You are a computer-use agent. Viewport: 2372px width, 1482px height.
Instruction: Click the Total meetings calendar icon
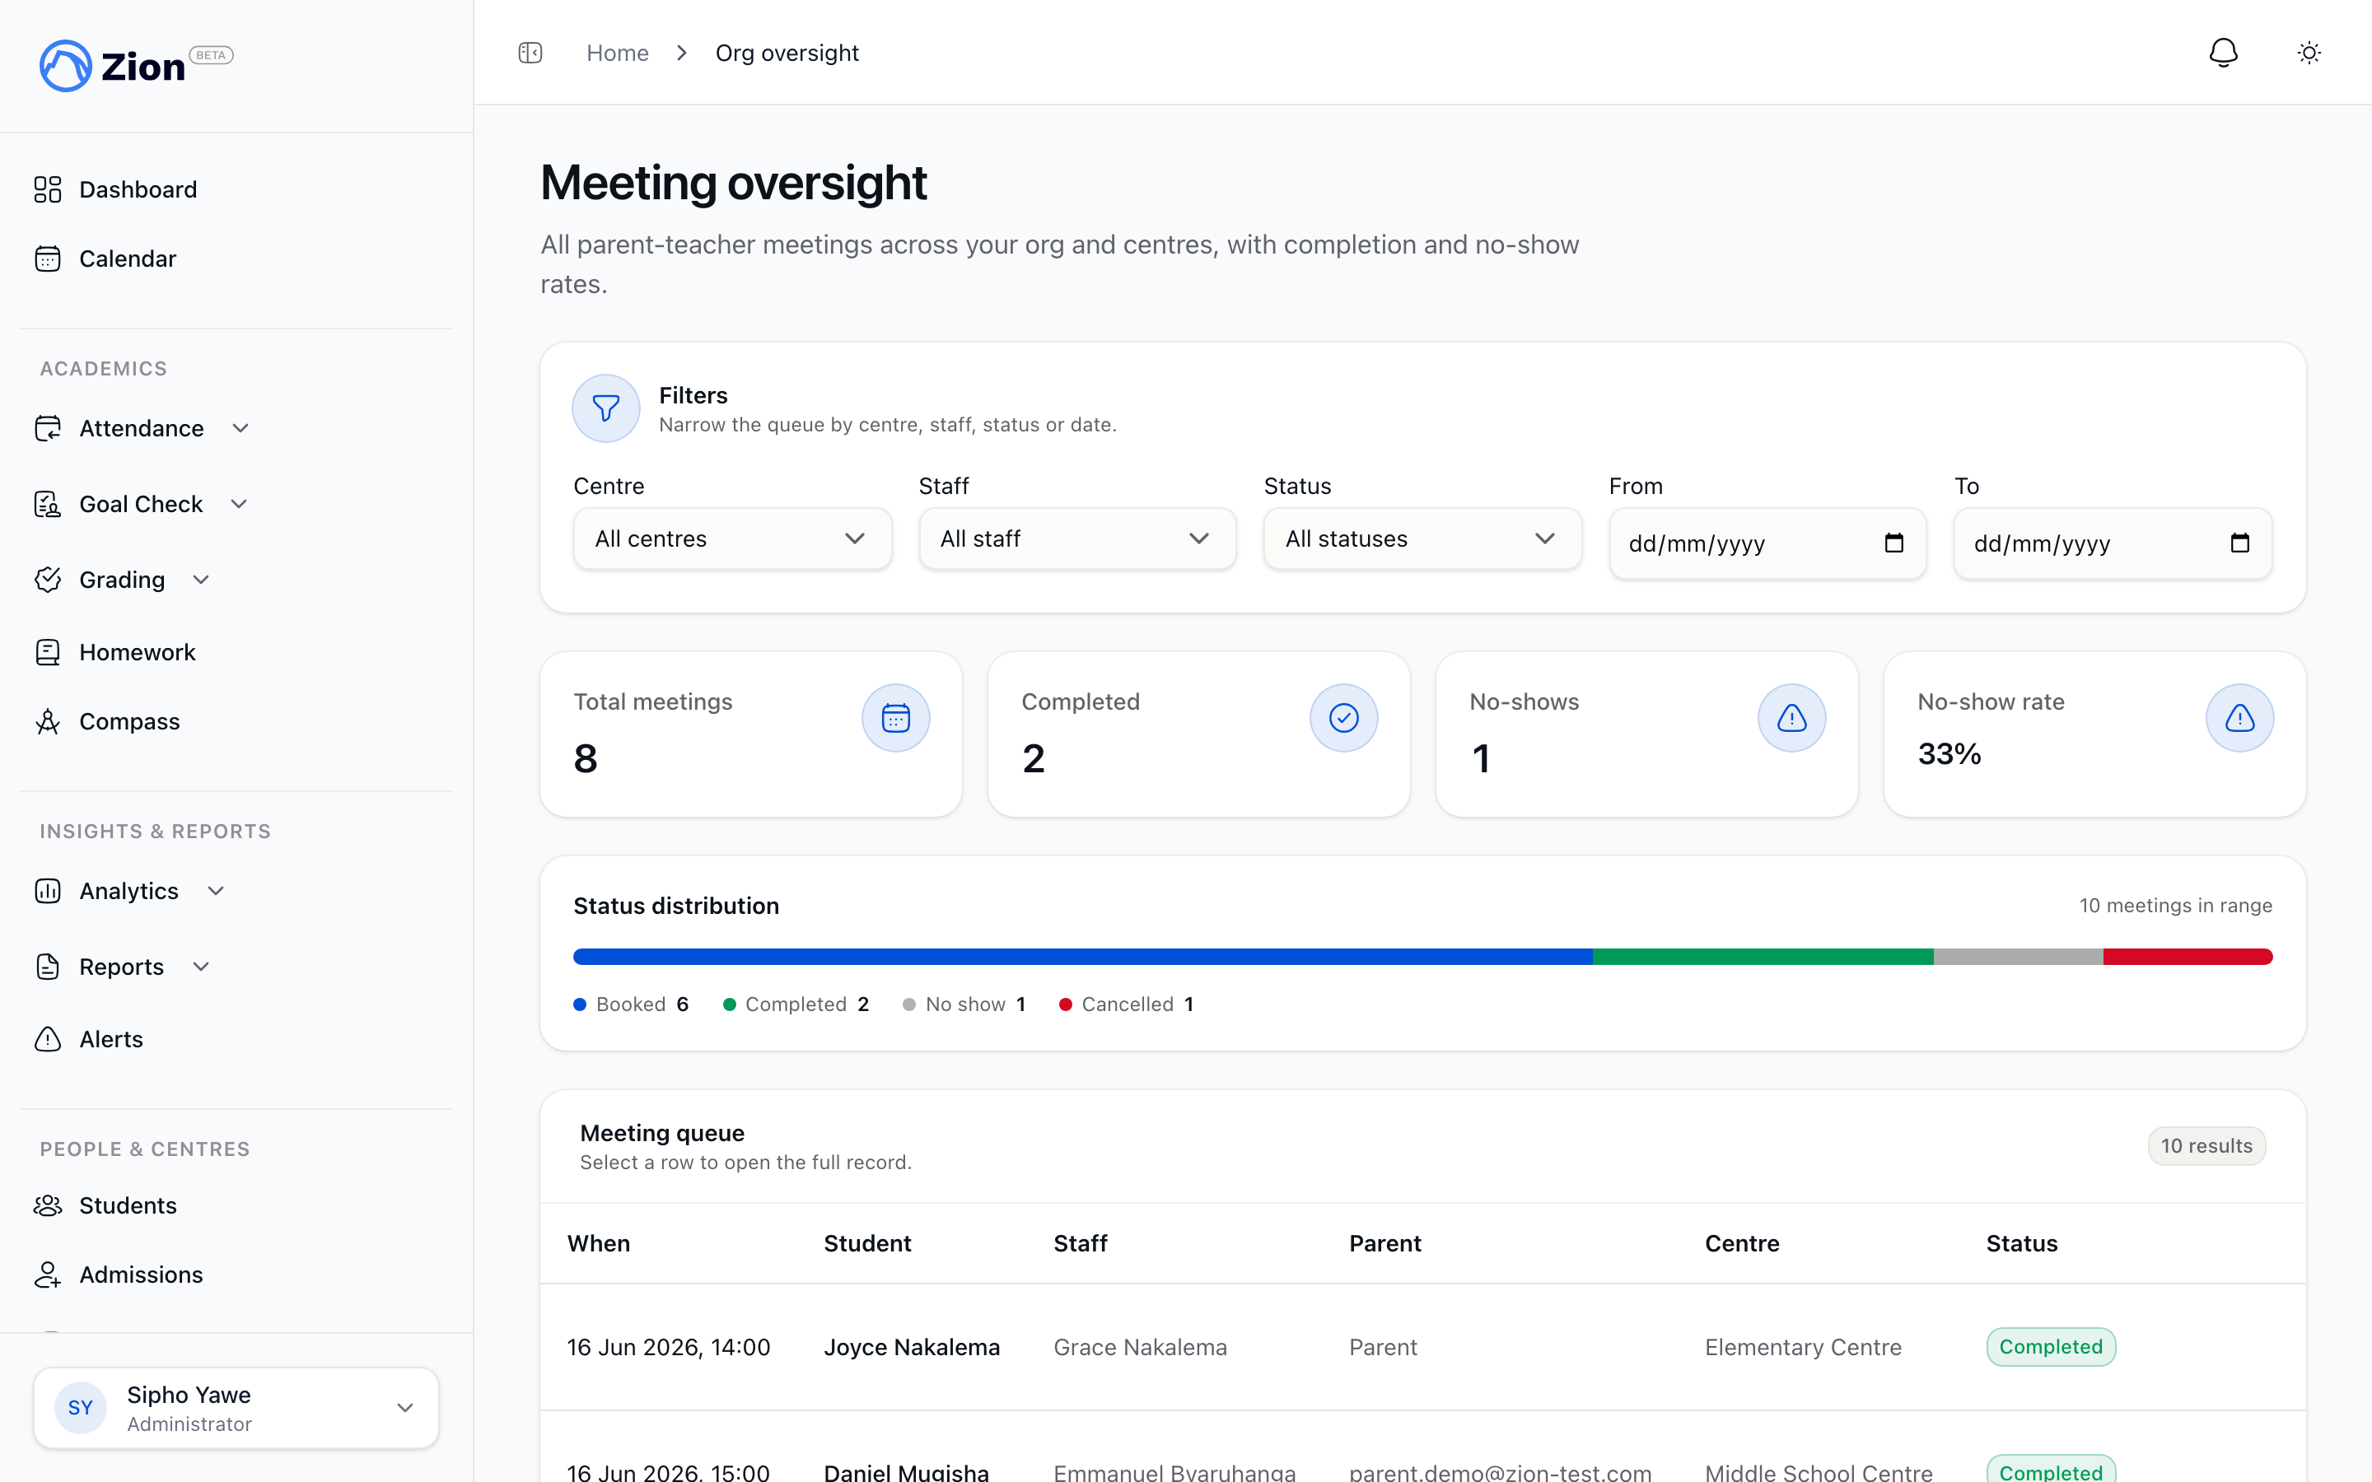[896, 717]
